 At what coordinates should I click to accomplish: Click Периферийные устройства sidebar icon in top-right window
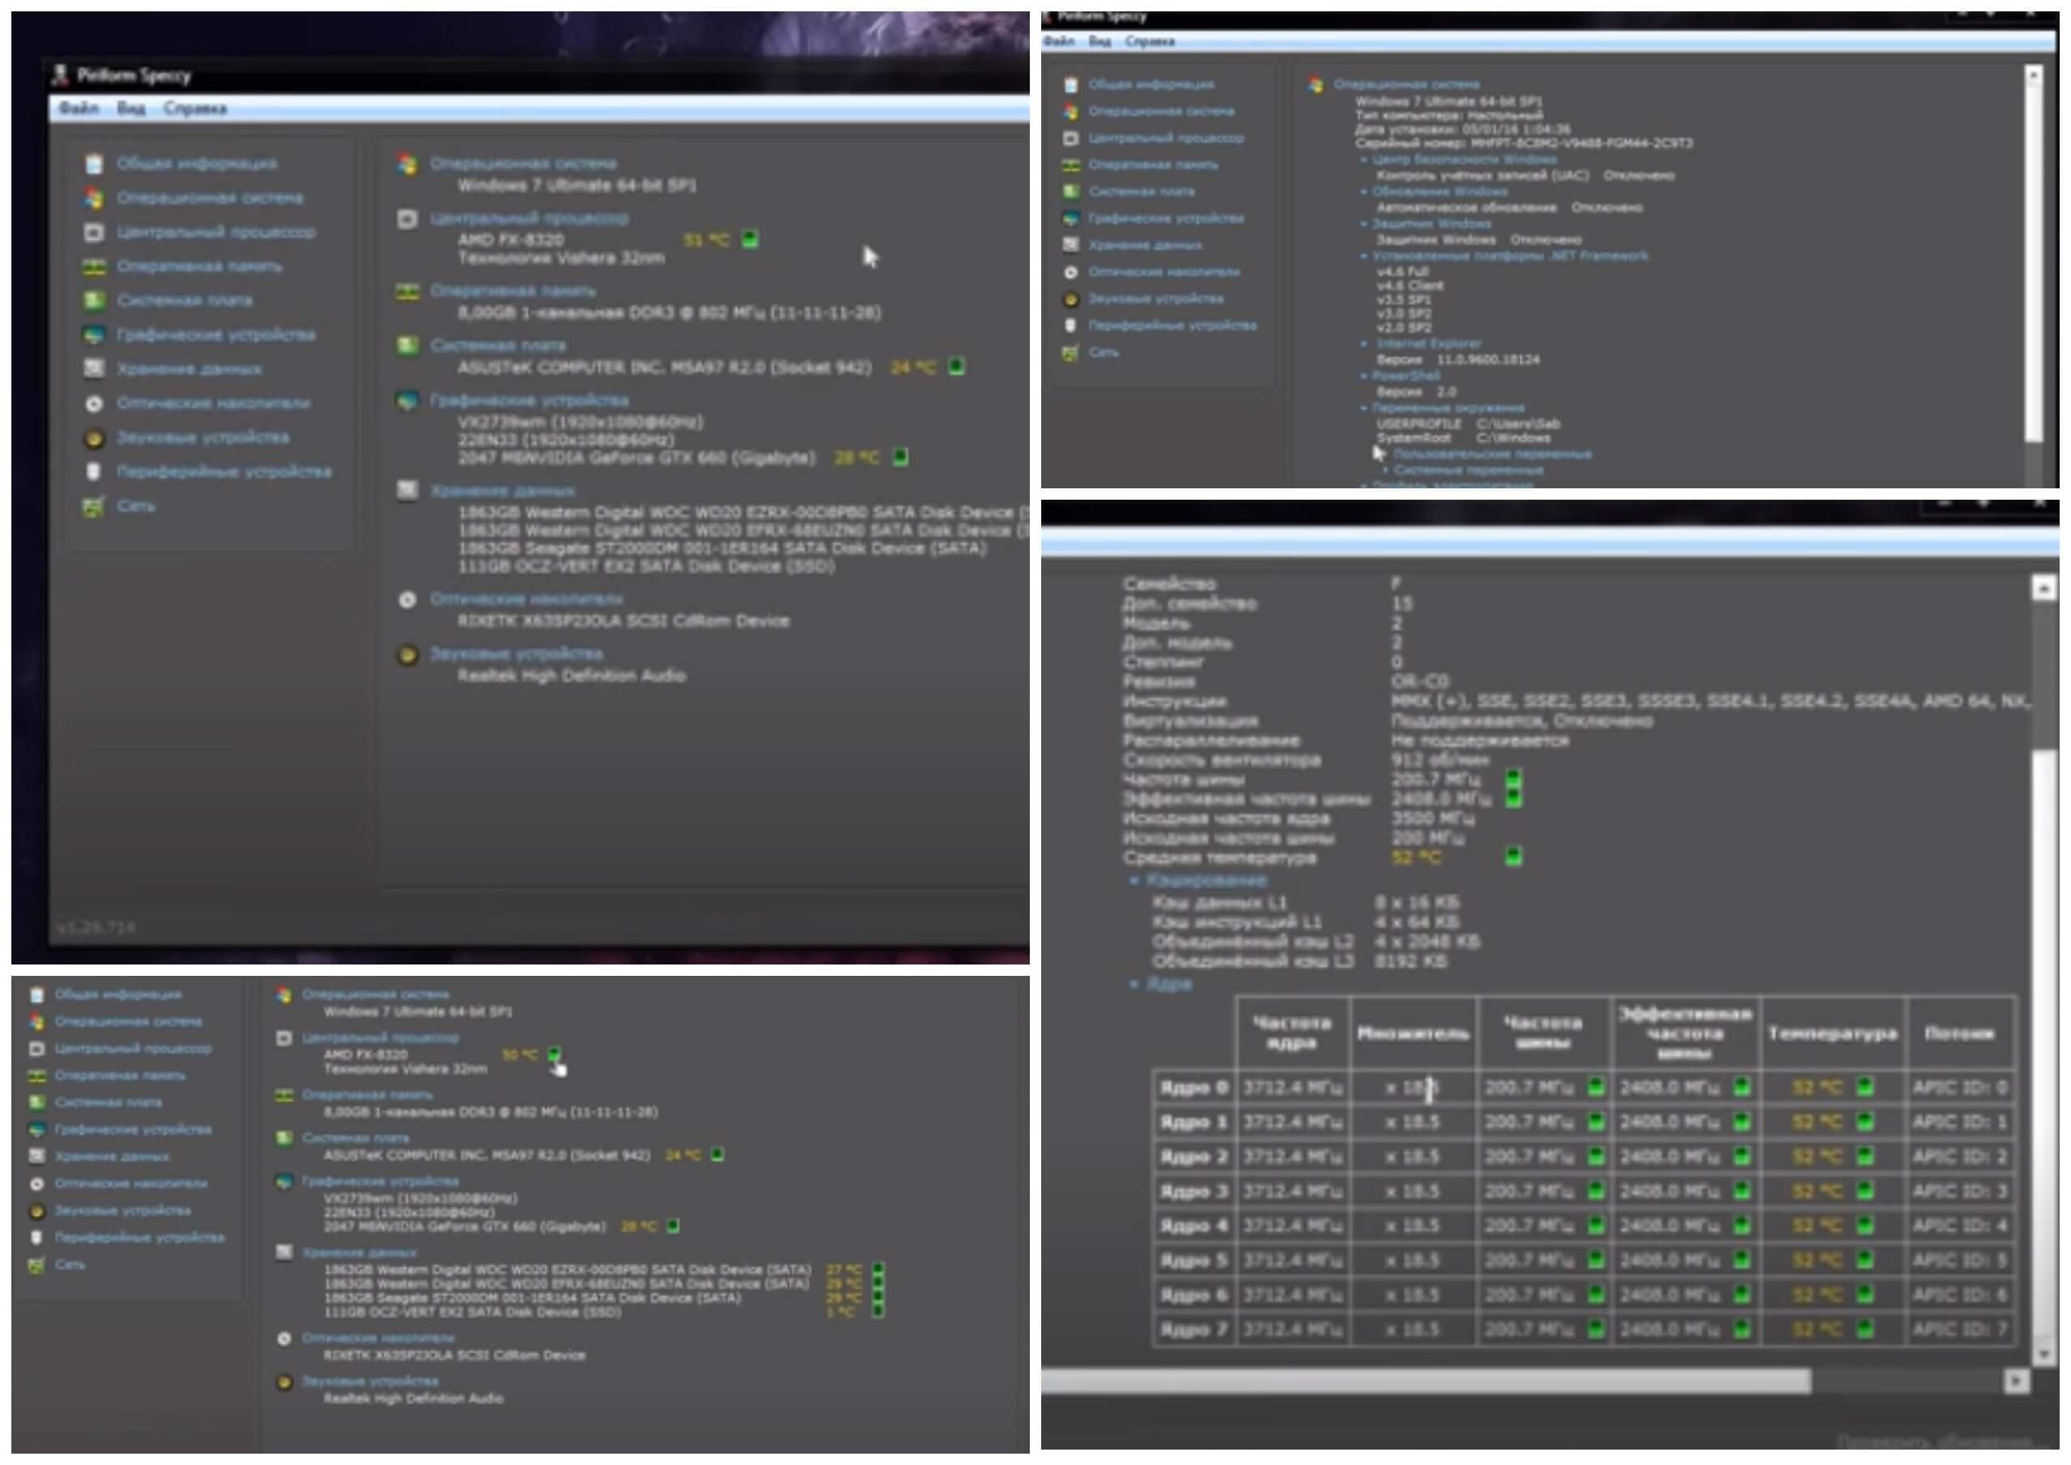(1070, 324)
